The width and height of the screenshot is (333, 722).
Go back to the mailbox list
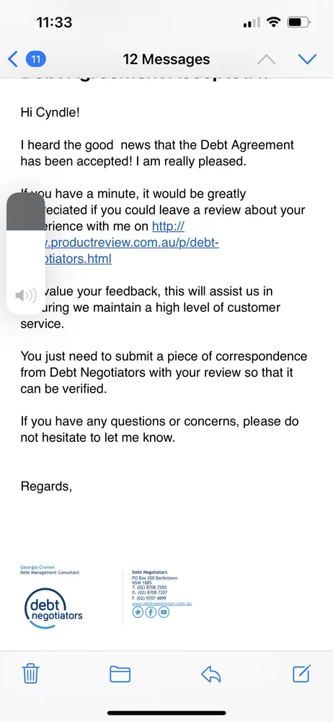point(14,59)
